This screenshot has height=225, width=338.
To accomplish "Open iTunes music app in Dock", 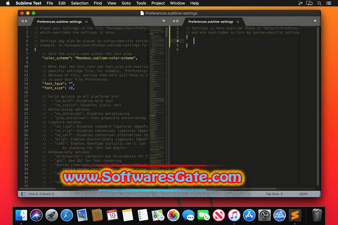I will coord(234,215).
